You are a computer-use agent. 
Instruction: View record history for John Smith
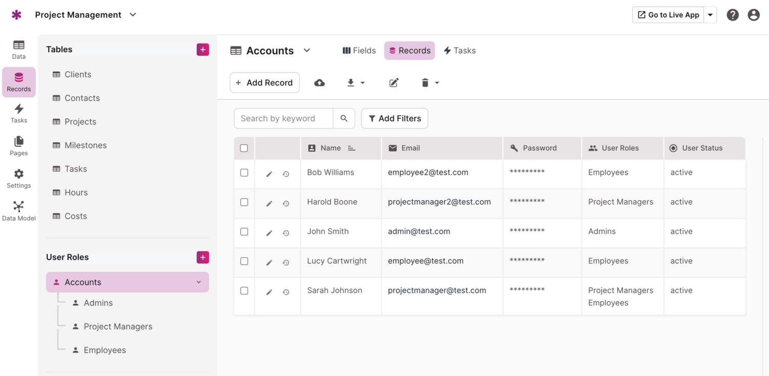(x=286, y=233)
